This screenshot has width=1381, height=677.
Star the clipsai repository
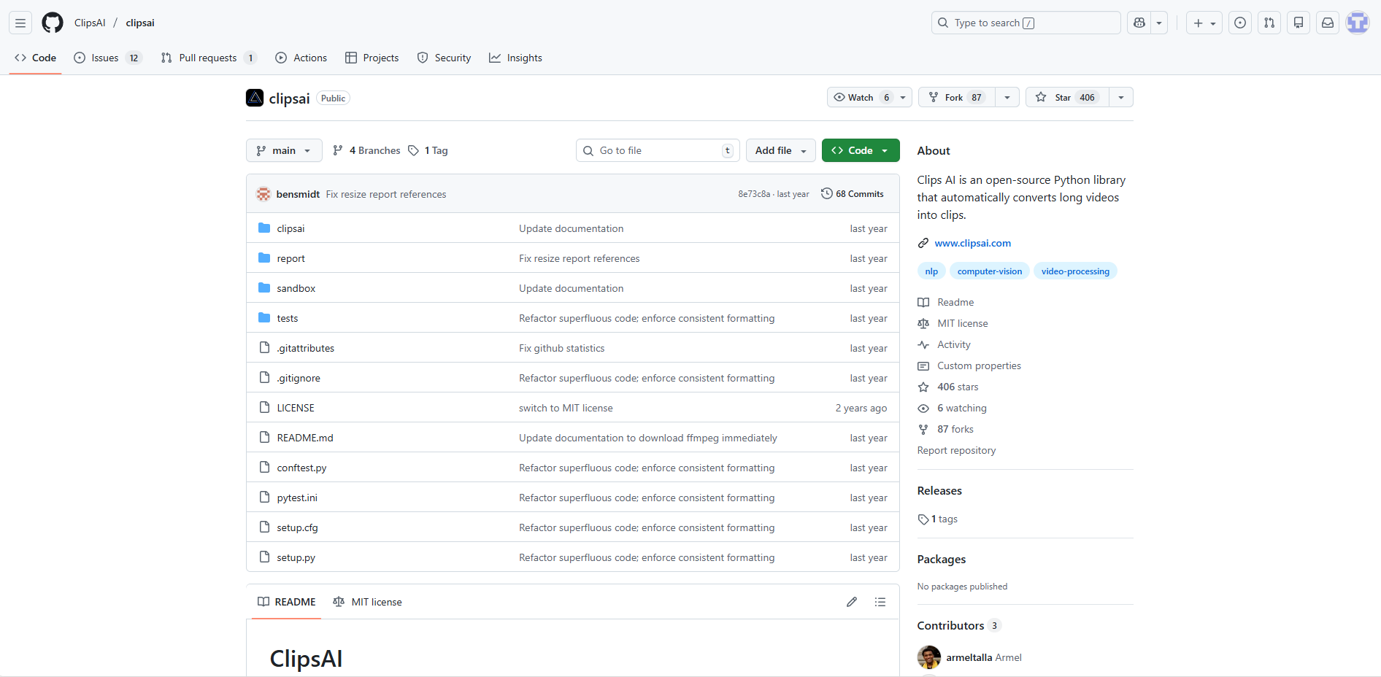(x=1067, y=97)
